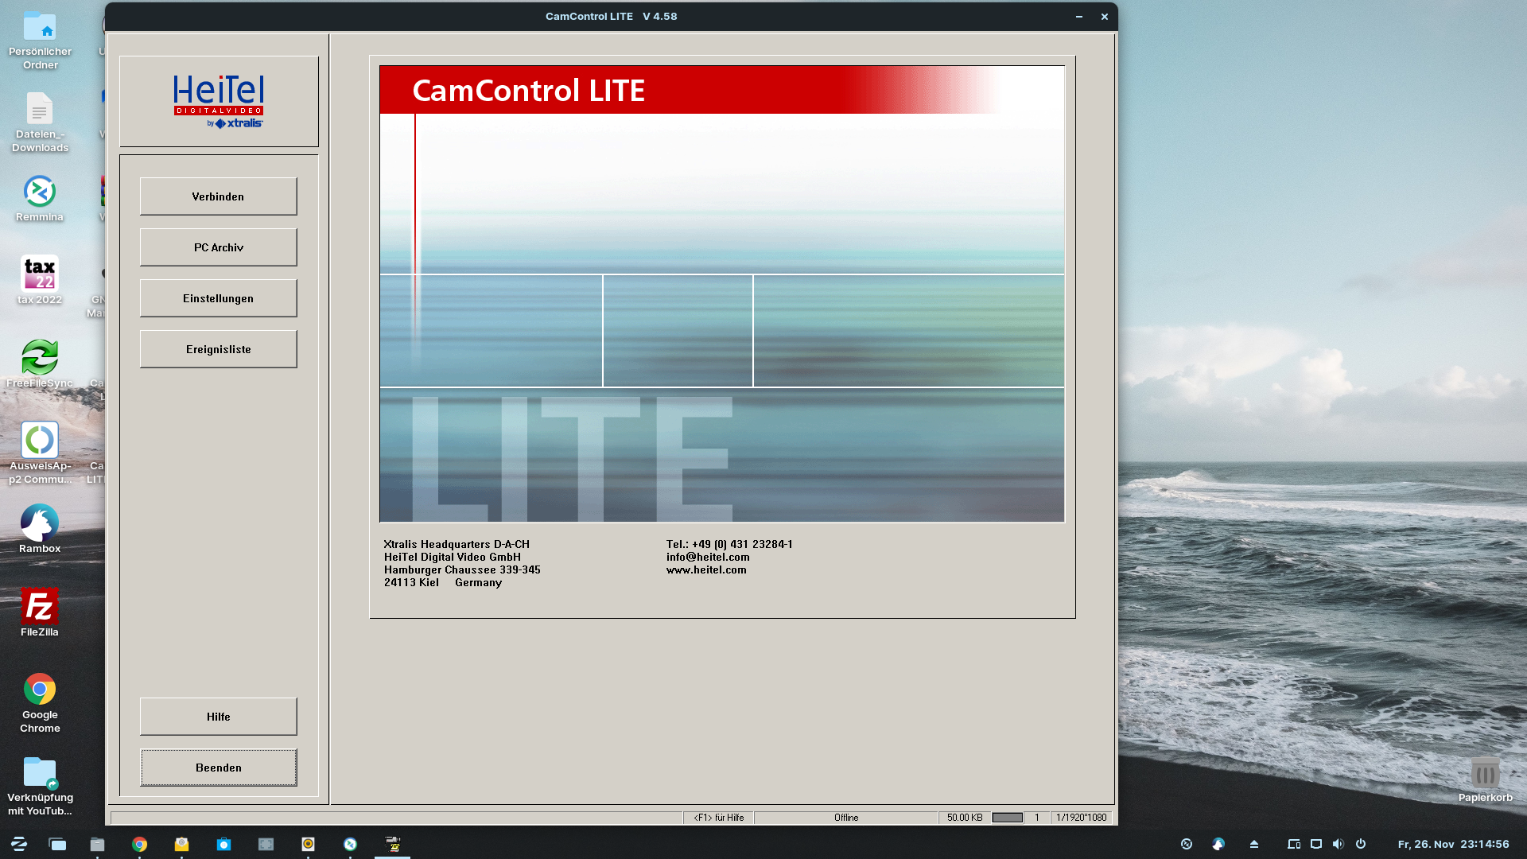Click the www.heitel.com web address
This screenshot has height=859, width=1527.
coord(706,569)
